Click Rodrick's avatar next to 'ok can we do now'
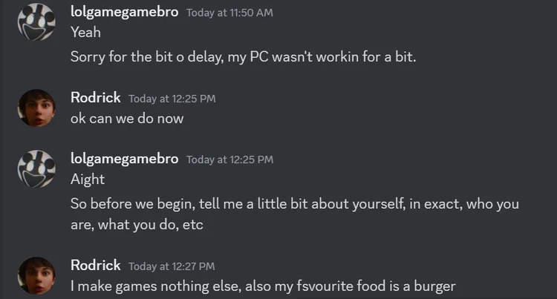This screenshot has width=557, height=299. (37, 108)
